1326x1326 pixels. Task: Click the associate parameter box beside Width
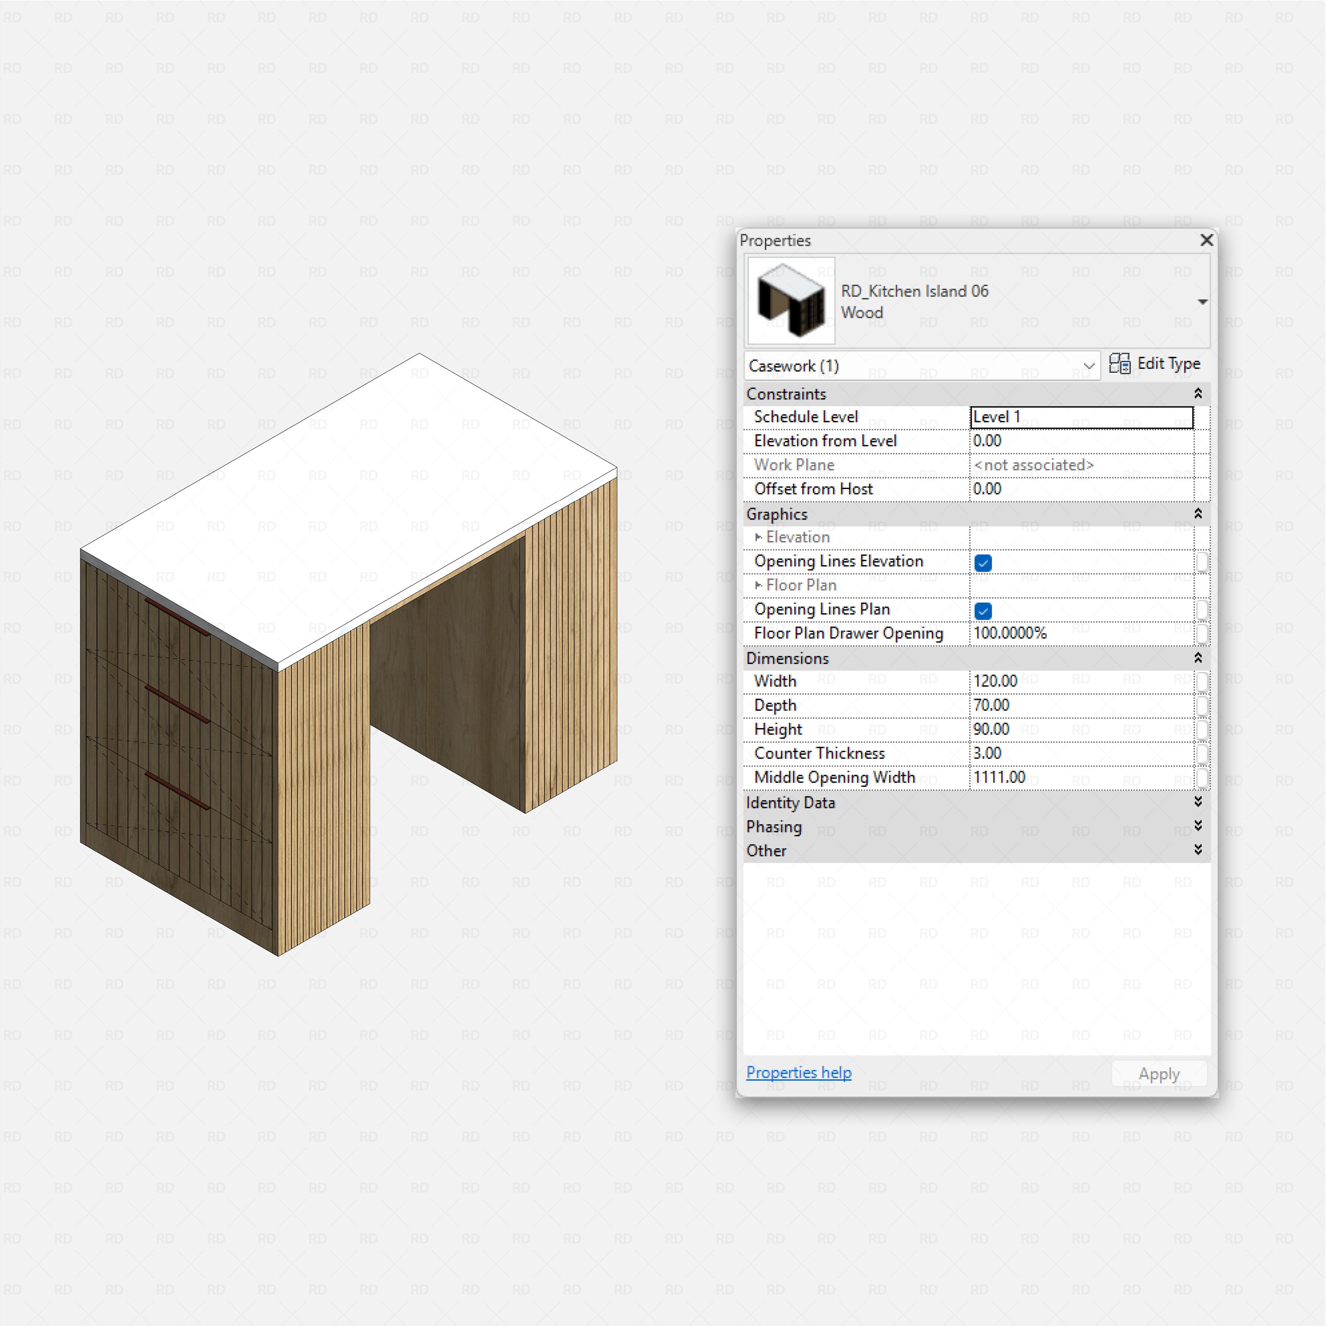[x=1203, y=681]
